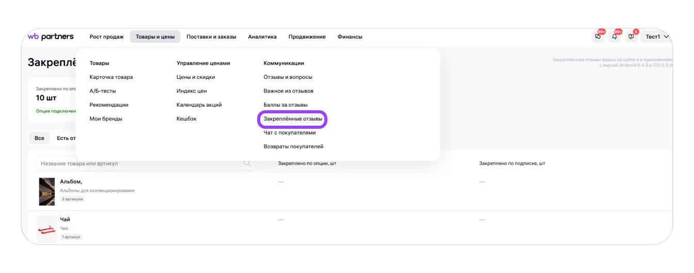Click the product name search field
The height and width of the screenshot is (273, 694).
click(x=139, y=163)
